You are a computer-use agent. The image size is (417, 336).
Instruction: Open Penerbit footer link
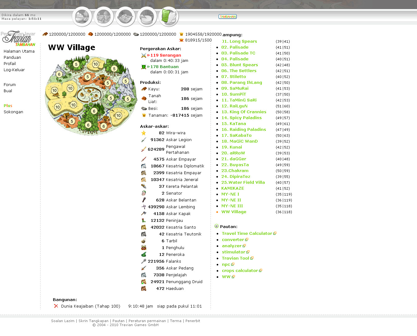tap(193, 321)
